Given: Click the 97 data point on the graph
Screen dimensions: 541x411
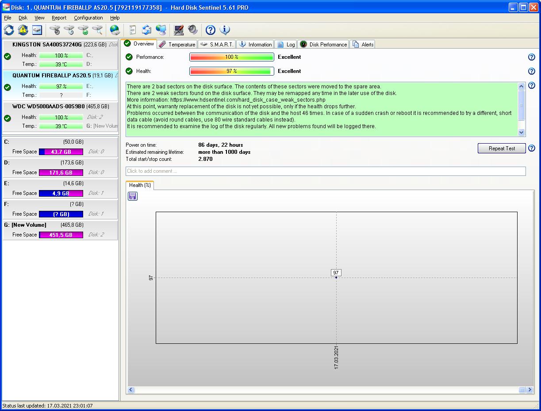Looking at the screenshot, I should (x=336, y=278).
